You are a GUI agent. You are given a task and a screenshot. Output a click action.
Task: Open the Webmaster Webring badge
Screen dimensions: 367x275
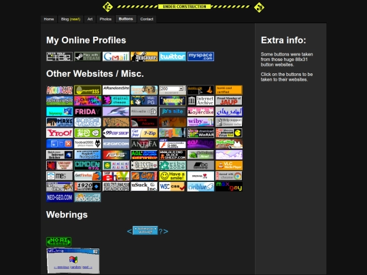tap(145, 231)
